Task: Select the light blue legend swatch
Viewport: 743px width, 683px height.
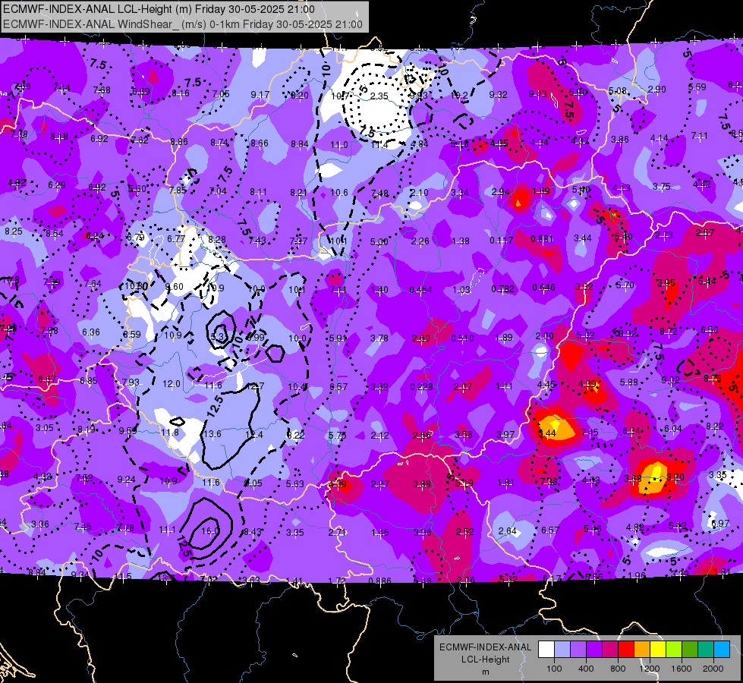Action: (x=562, y=650)
